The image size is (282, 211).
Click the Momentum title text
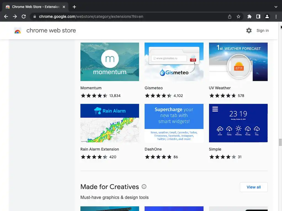click(x=91, y=88)
